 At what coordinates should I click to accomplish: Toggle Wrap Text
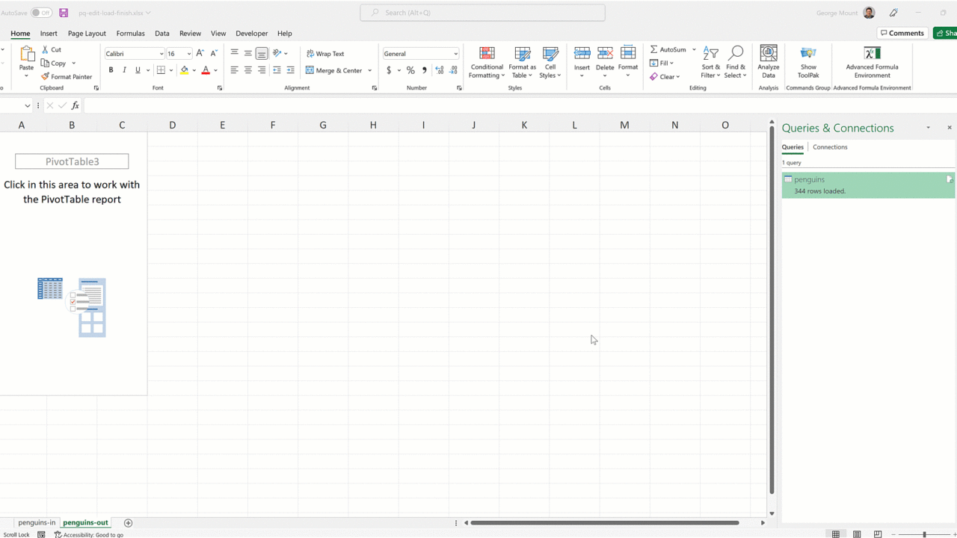click(x=325, y=54)
